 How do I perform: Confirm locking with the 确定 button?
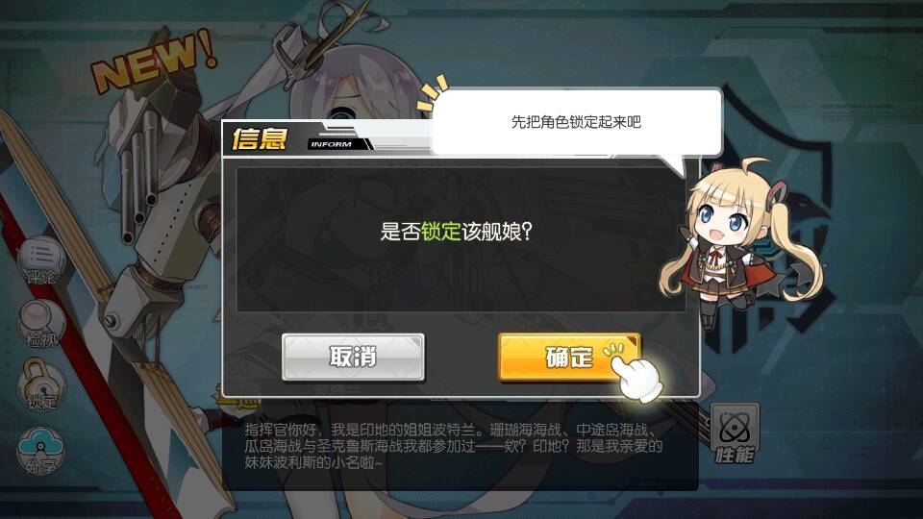569,358
